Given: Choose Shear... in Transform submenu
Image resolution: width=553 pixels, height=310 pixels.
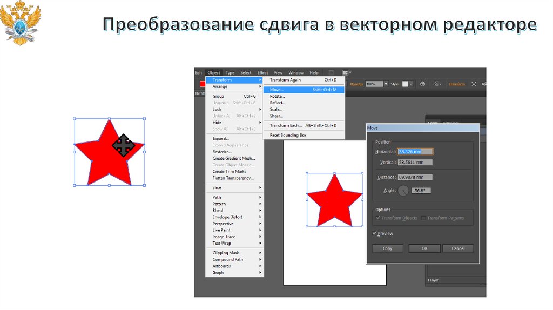Looking at the screenshot, I should coord(304,116).
